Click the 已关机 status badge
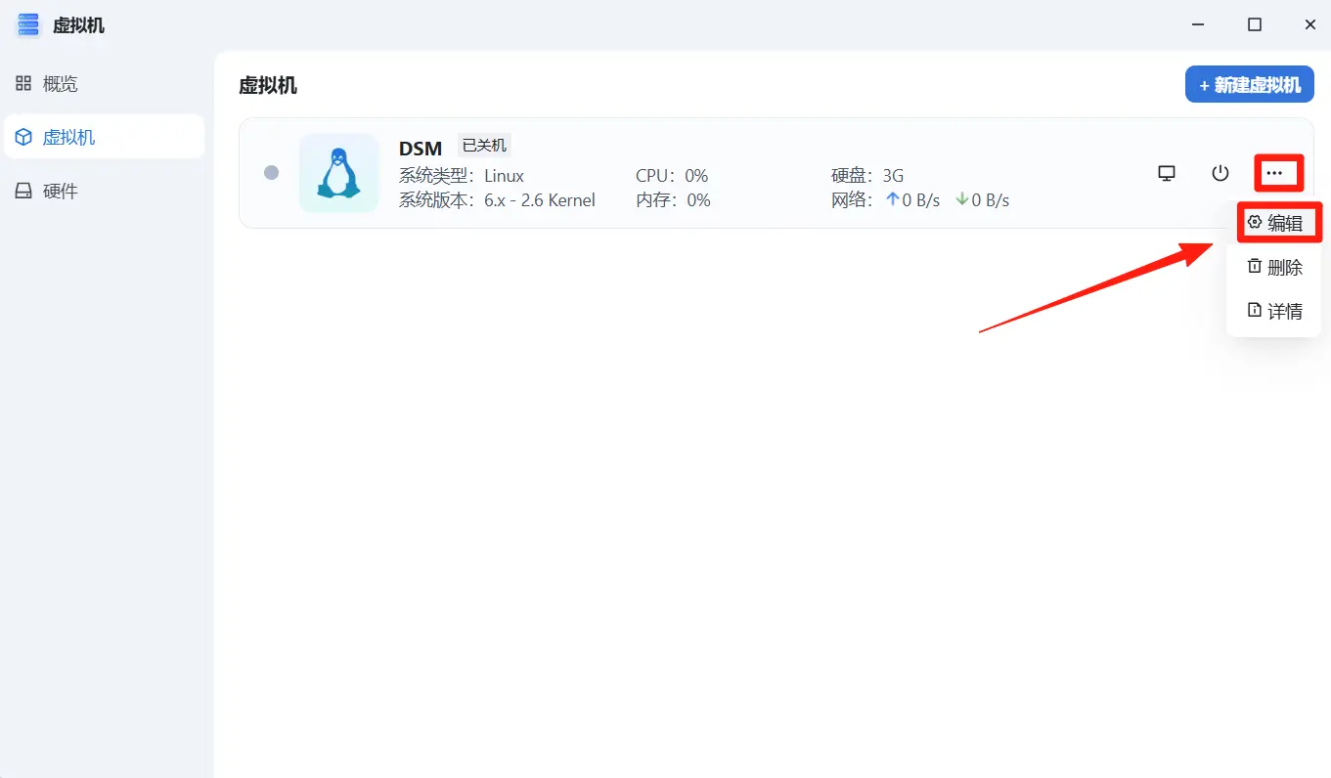 (x=484, y=146)
